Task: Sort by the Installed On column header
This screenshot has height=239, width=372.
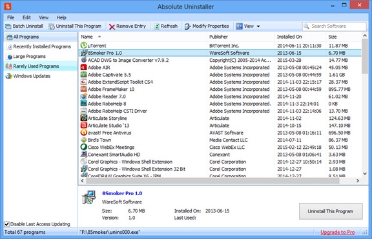Action: pyautogui.click(x=300, y=37)
